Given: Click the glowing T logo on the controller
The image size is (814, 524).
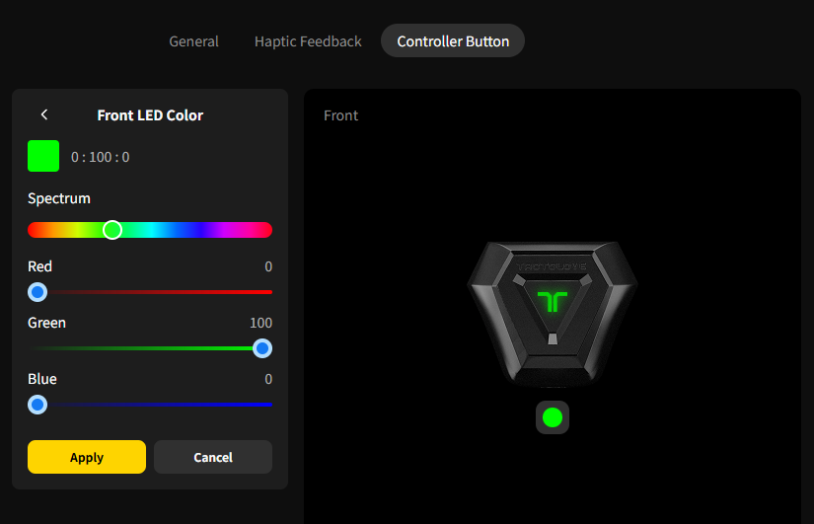Looking at the screenshot, I should pos(553,302).
